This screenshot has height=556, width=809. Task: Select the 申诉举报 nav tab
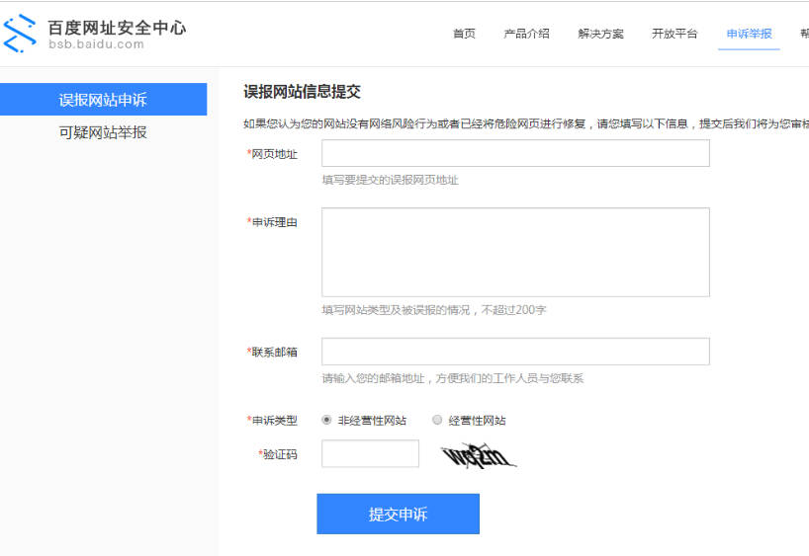pos(749,34)
